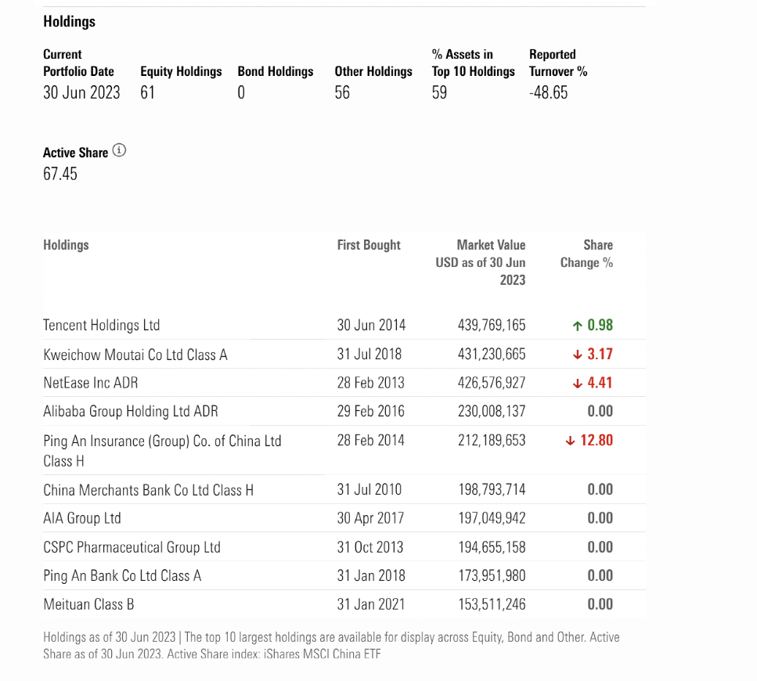
Task: Click the AIA Group Ltd holding
Action: click(x=82, y=518)
